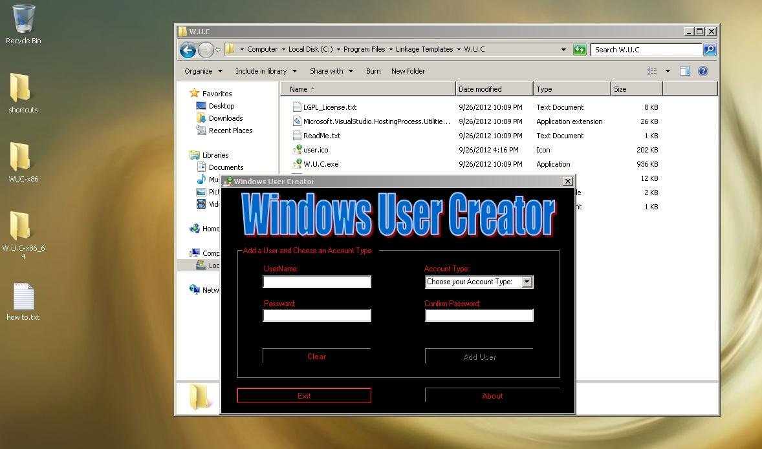Expand the address bar history dropdown
The image size is (762, 449).
click(x=563, y=50)
